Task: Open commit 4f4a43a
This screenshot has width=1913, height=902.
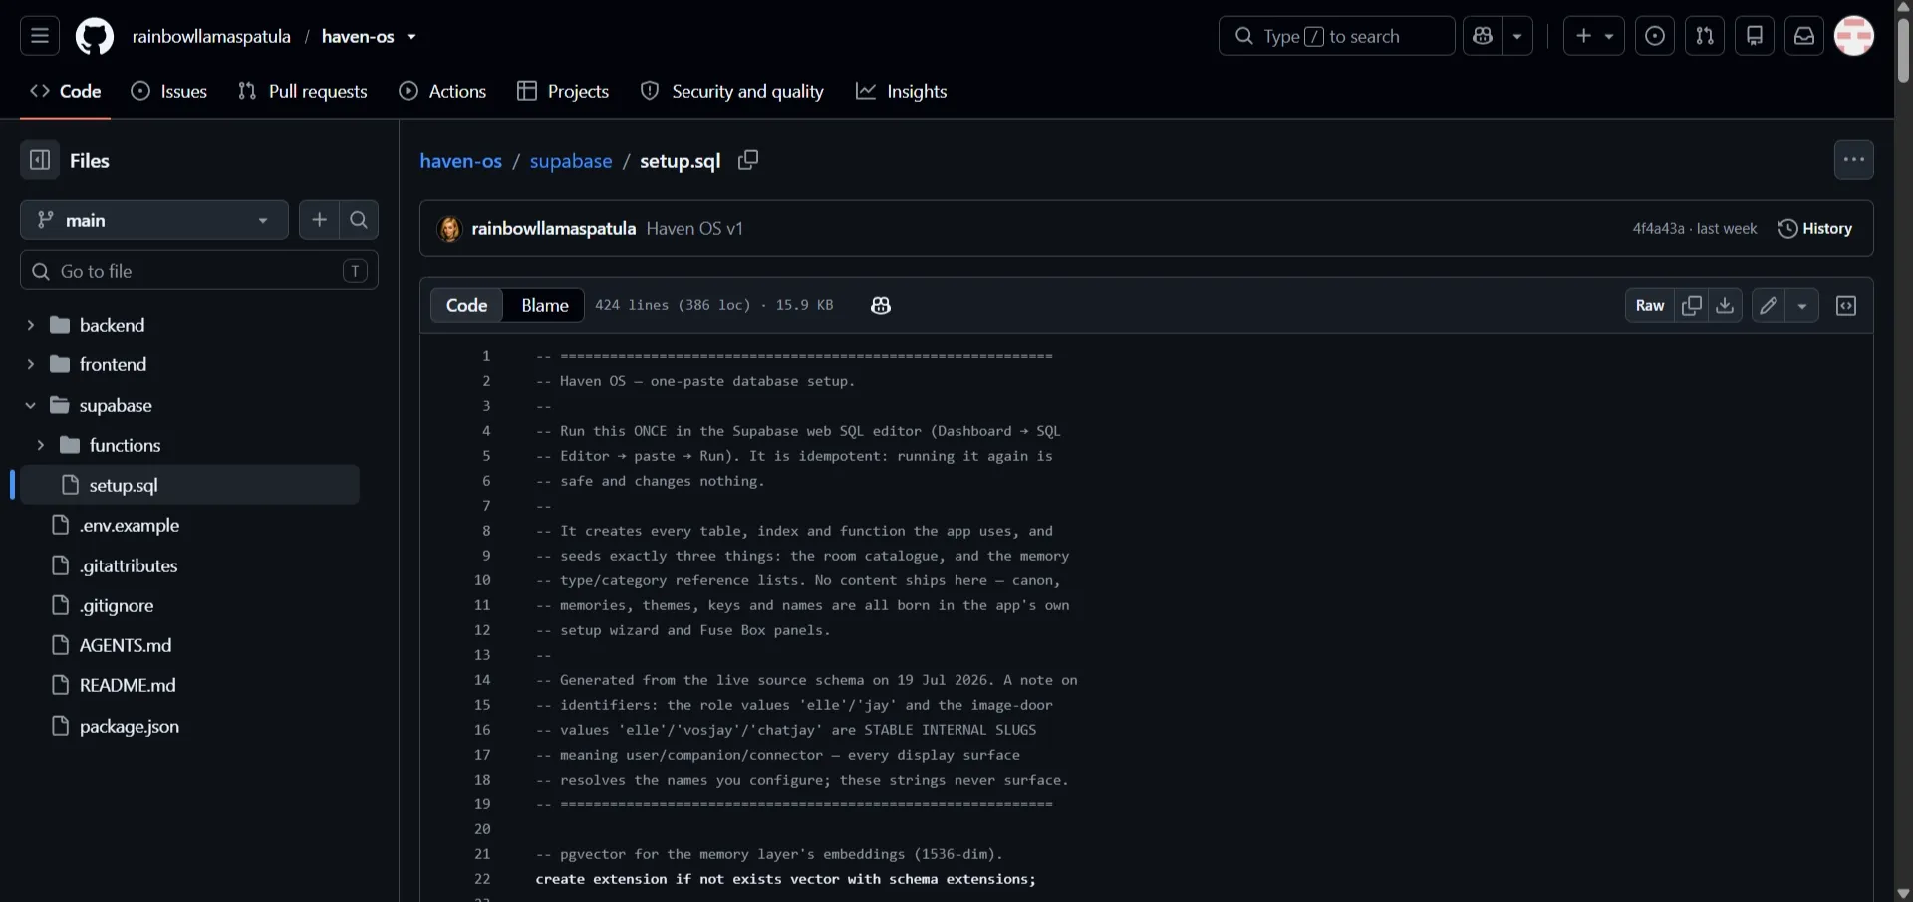Action: coord(1659,229)
